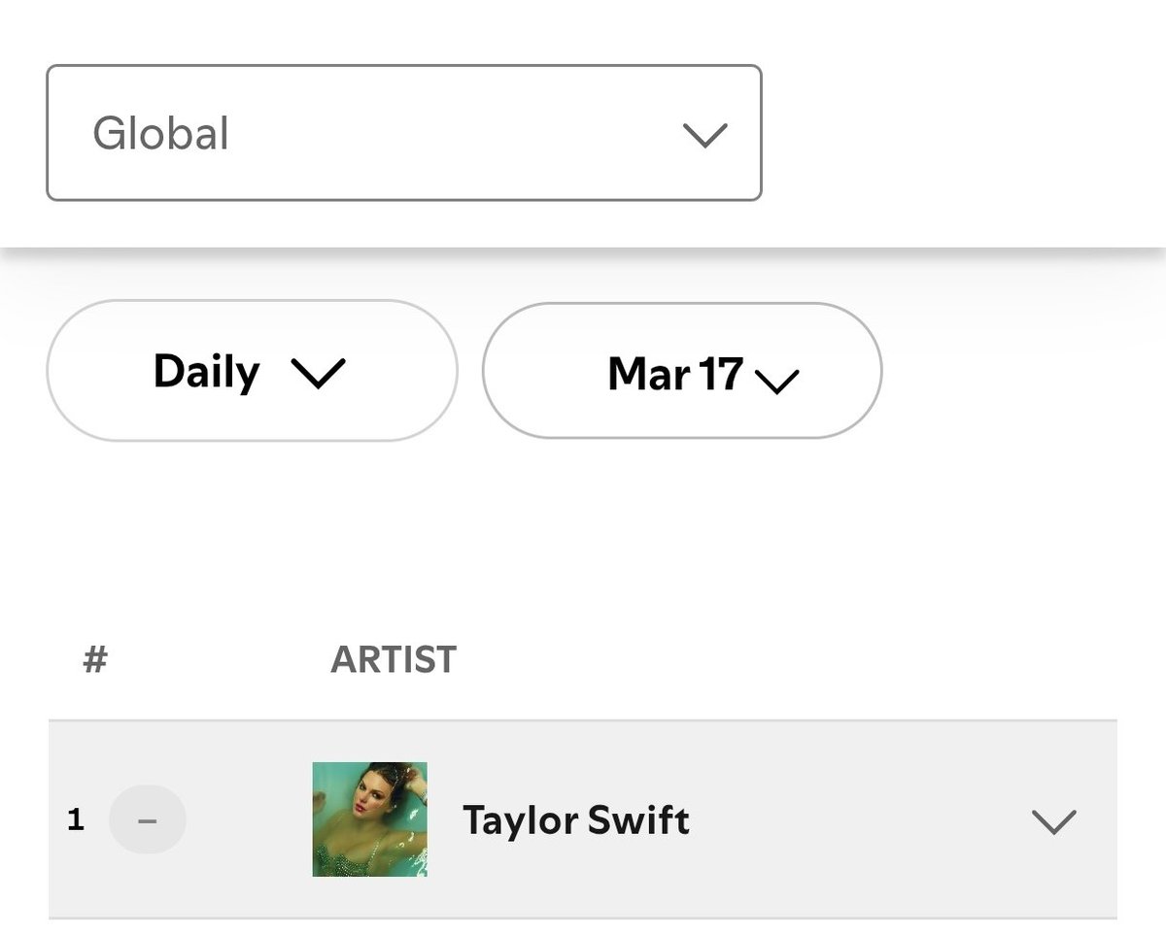This screenshot has height=935, width=1166.
Task: Open Taylor Swift's artist thumbnail image
Action: [x=370, y=819]
